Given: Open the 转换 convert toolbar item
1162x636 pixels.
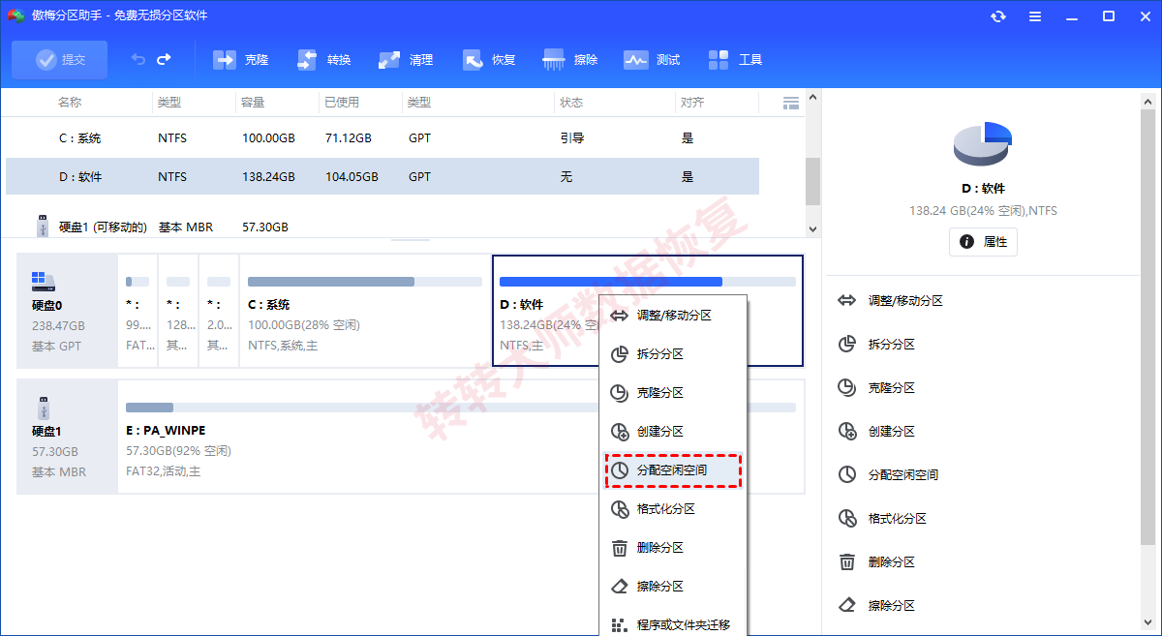Looking at the screenshot, I should coord(323,60).
